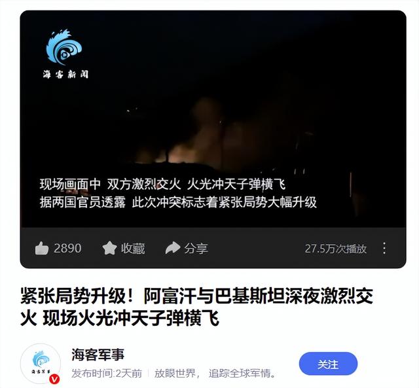Click tagline 放眼世界，追踪全球军情
Viewport: 419px width, 388px height.
215,373
